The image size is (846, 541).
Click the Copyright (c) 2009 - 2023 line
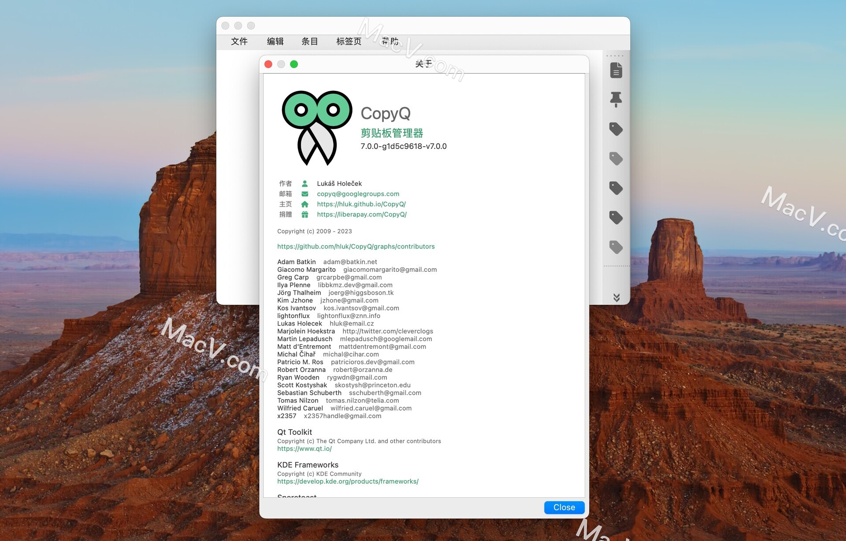point(315,231)
